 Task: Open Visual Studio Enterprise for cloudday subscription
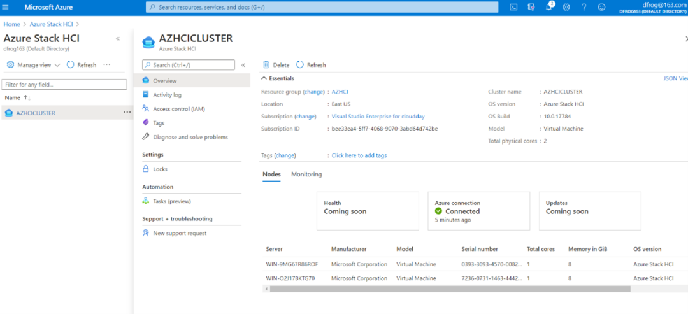point(378,116)
